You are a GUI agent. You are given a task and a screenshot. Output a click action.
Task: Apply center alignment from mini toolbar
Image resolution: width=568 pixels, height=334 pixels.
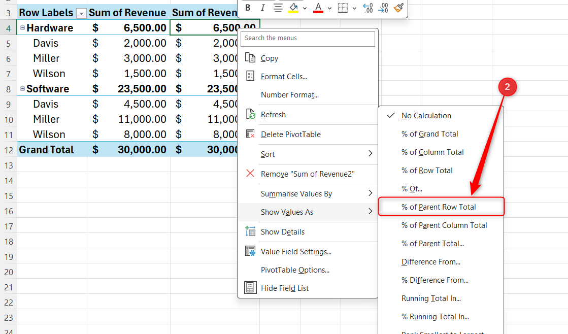coord(278,8)
